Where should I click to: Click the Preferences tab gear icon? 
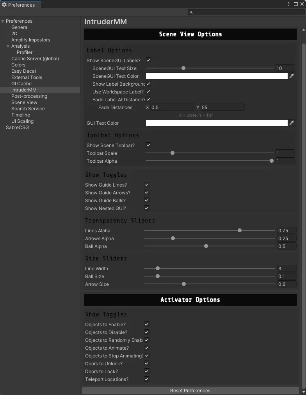point(4,5)
